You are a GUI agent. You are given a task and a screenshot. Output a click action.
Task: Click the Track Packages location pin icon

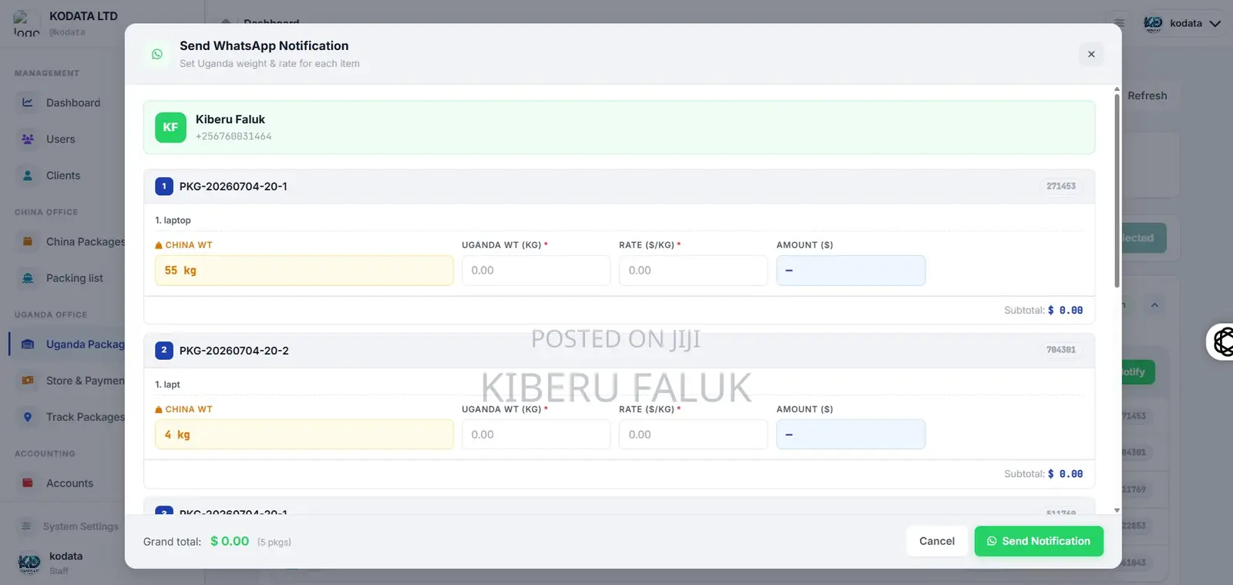(x=28, y=417)
